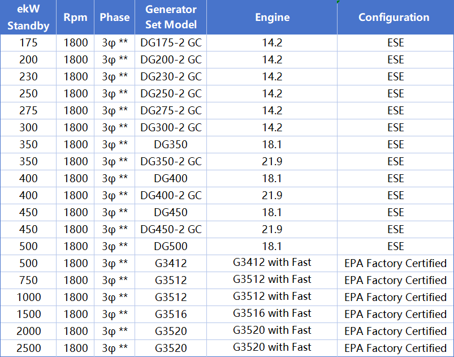Click the ekW Standby column header

[x=28, y=17]
